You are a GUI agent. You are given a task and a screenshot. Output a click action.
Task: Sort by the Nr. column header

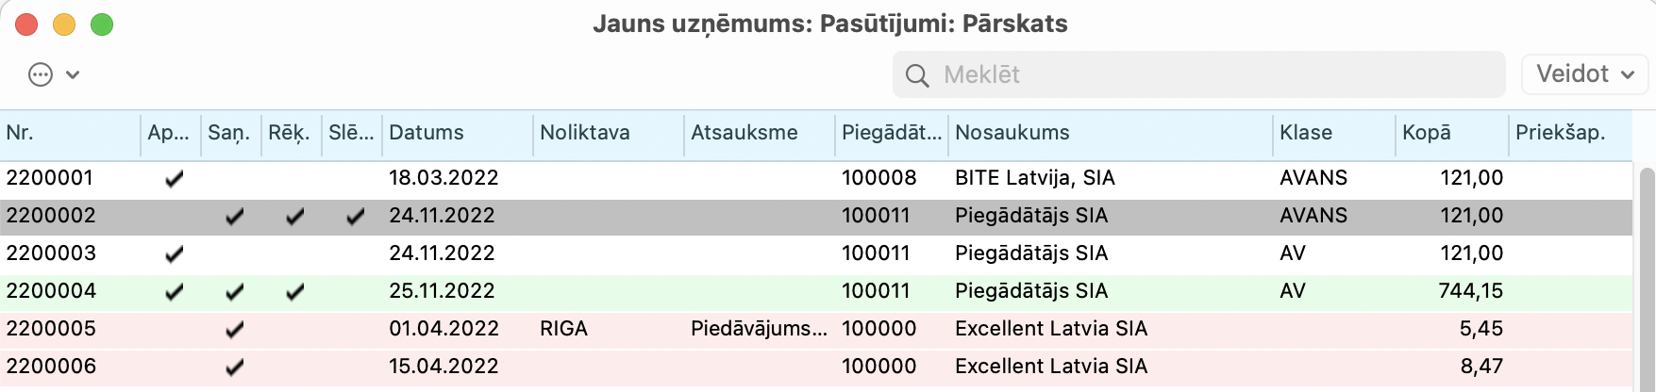pos(70,133)
